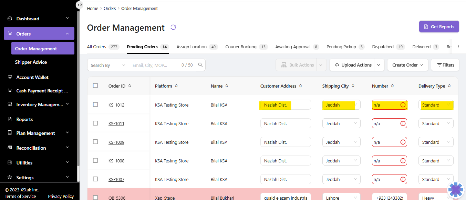Open the floating chat widget icon
This screenshot has width=466, height=200.
tap(456, 190)
